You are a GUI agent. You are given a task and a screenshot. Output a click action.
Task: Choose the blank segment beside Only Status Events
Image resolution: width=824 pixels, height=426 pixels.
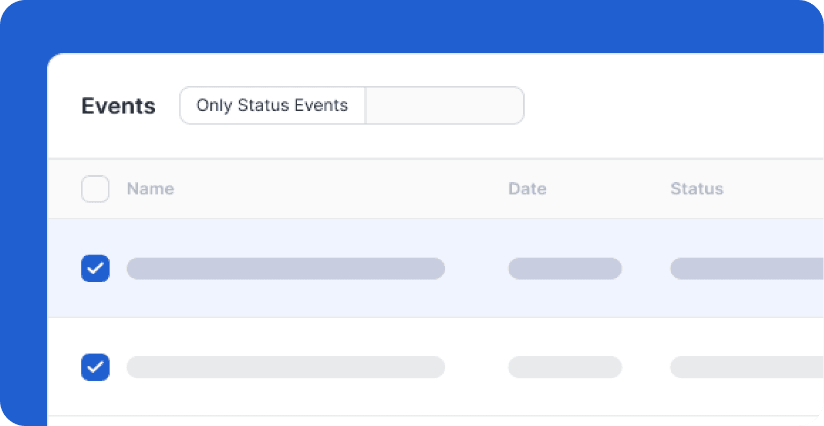(x=445, y=105)
